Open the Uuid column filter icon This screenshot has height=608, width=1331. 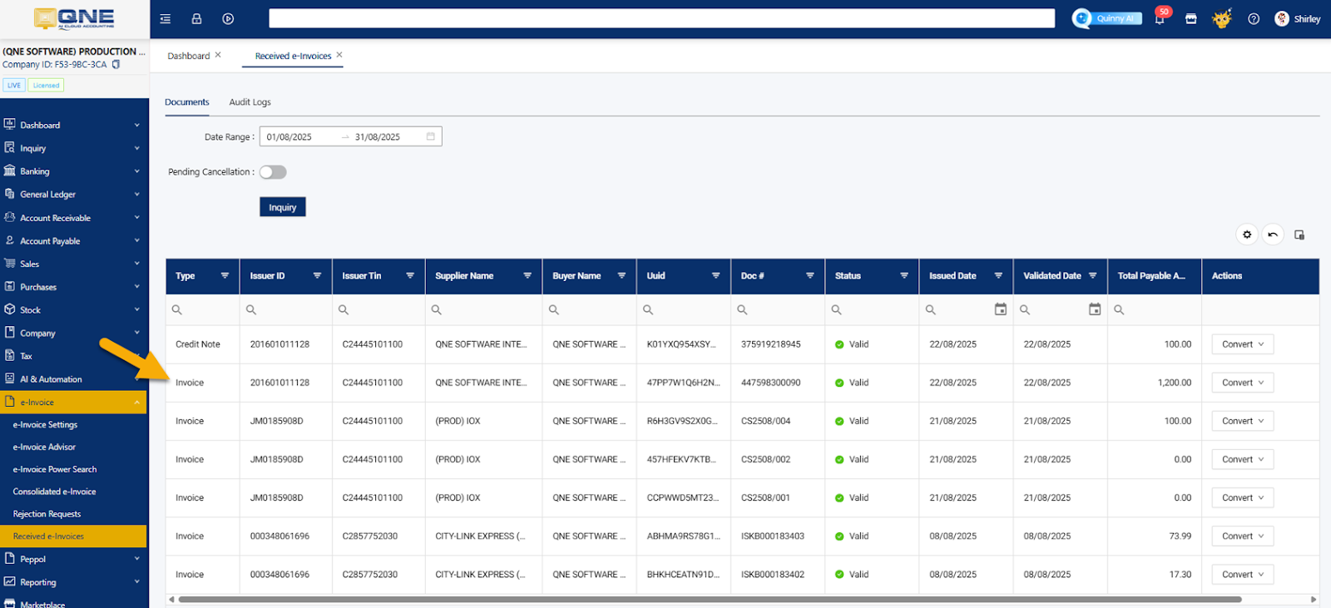pyautogui.click(x=715, y=275)
